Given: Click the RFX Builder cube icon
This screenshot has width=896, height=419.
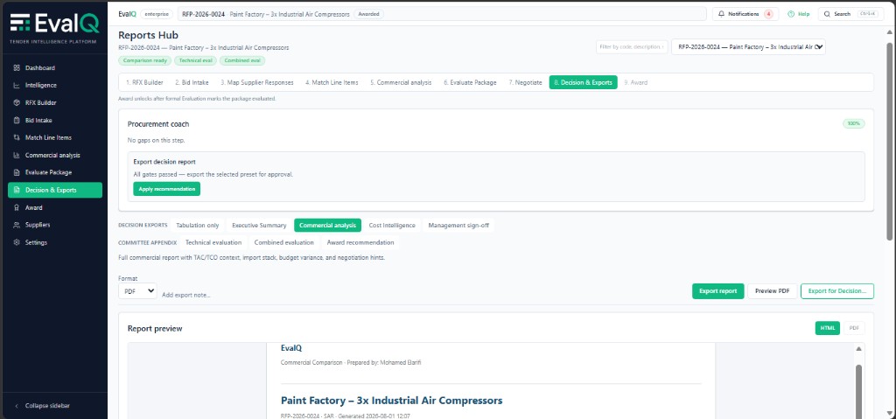Looking at the screenshot, I should tap(17, 103).
